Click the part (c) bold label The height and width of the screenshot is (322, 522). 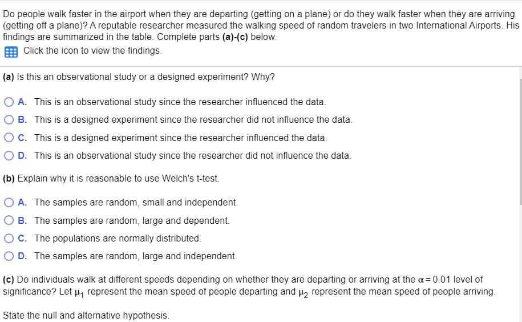click(9, 279)
